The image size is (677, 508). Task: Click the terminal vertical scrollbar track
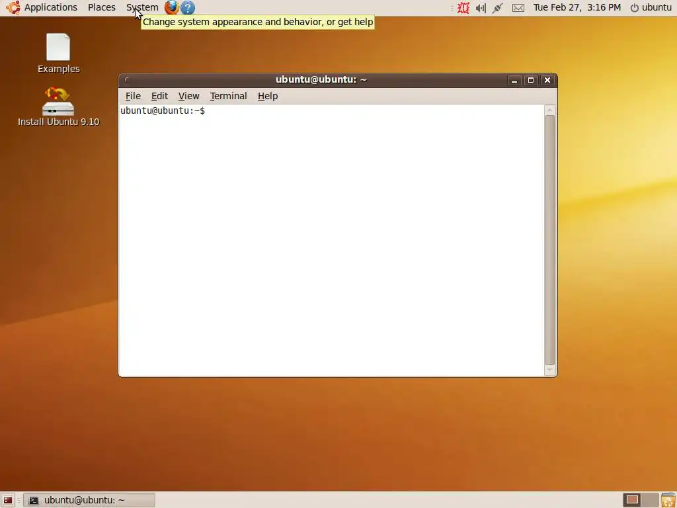tap(549, 240)
